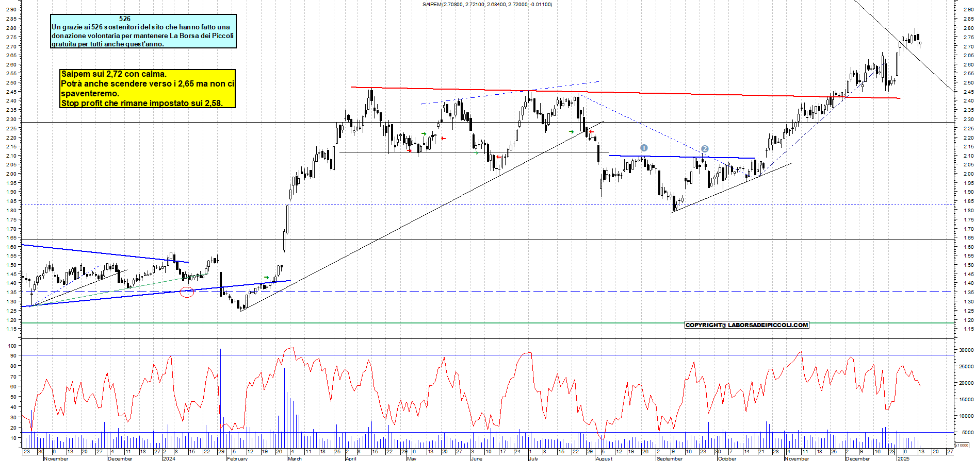
Task: Click the 15000 volume scale label
Action: [x=966, y=399]
